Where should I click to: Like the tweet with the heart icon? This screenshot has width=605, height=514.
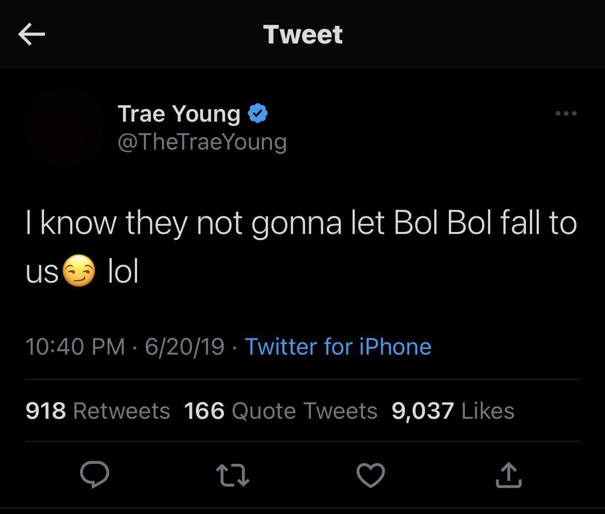point(371,475)
